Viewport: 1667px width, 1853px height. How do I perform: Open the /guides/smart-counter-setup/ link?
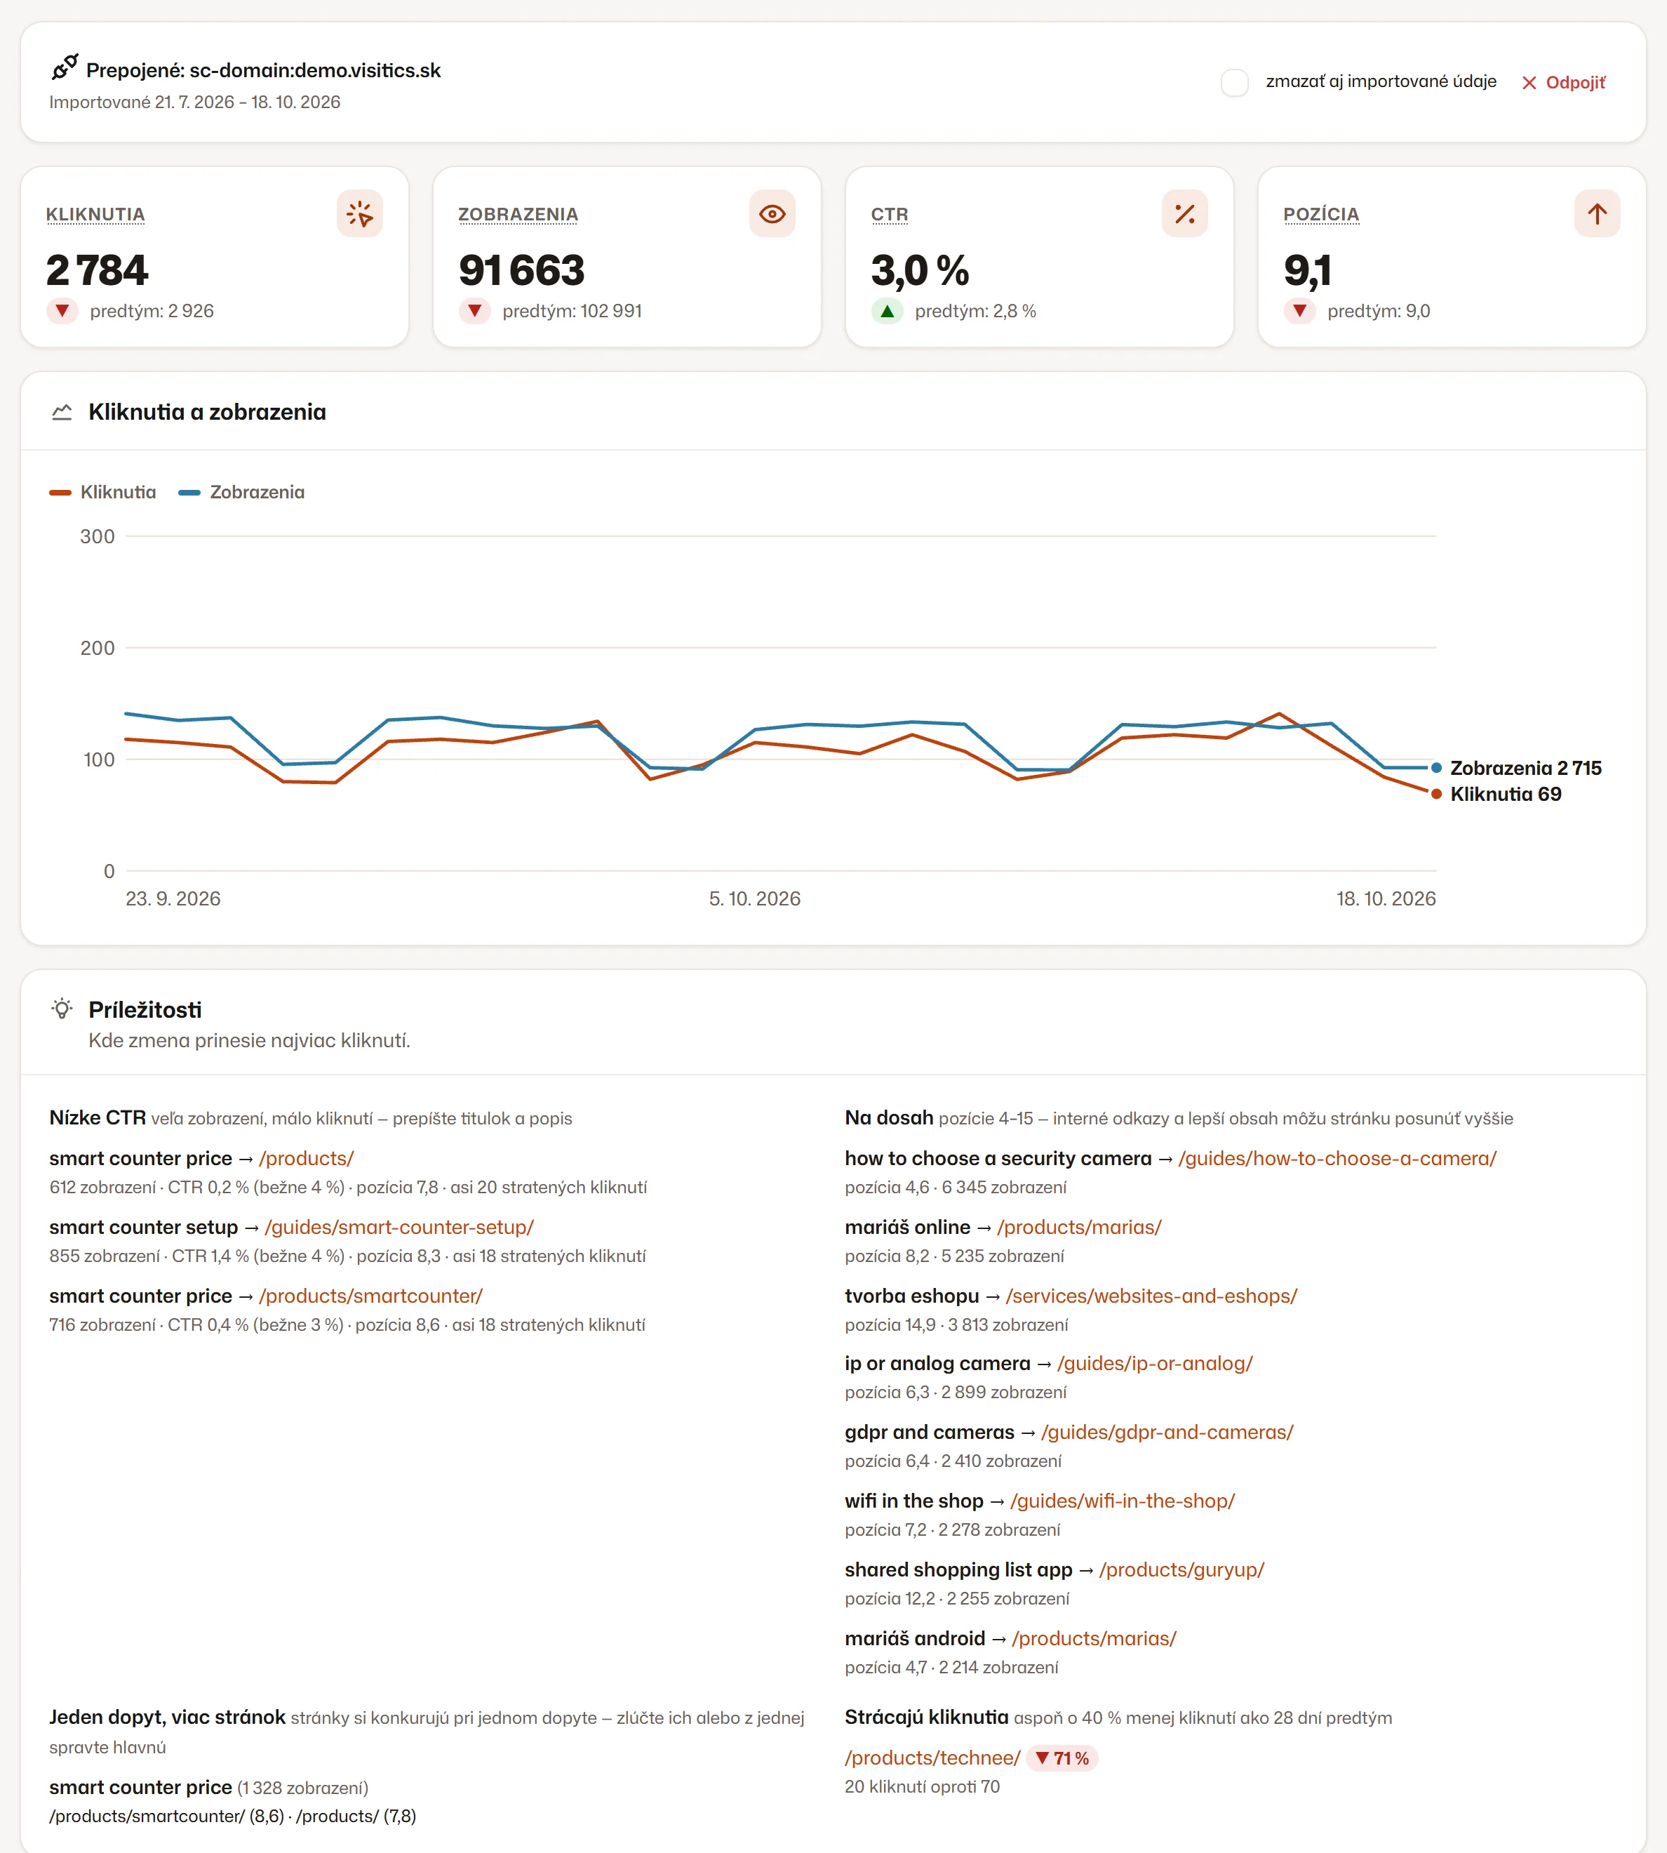[399, 1227]
